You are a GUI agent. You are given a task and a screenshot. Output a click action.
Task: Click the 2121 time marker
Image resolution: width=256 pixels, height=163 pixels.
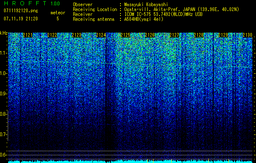click(28, 35)
